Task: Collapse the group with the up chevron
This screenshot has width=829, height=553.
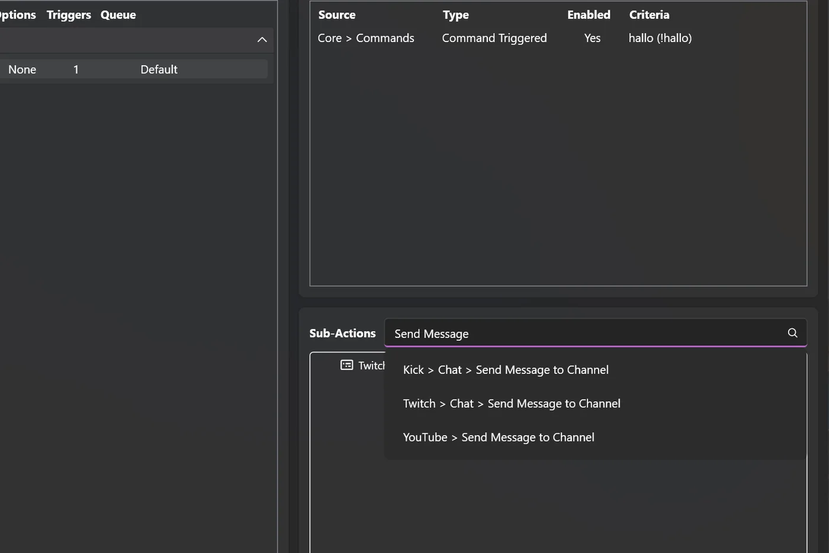Action: coord(262,40)
